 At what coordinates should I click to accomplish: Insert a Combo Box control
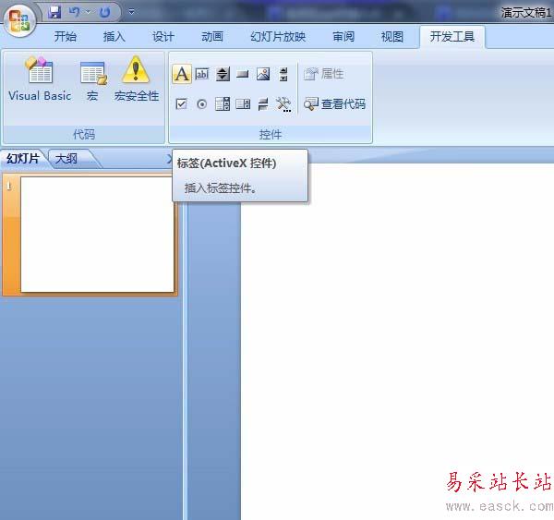pos(223,104)
